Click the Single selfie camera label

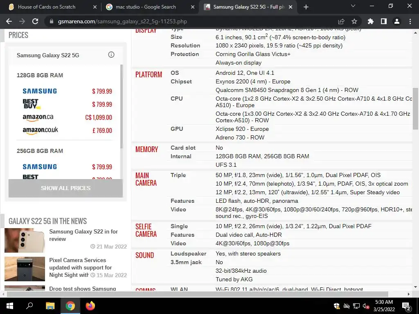(179, 226)
